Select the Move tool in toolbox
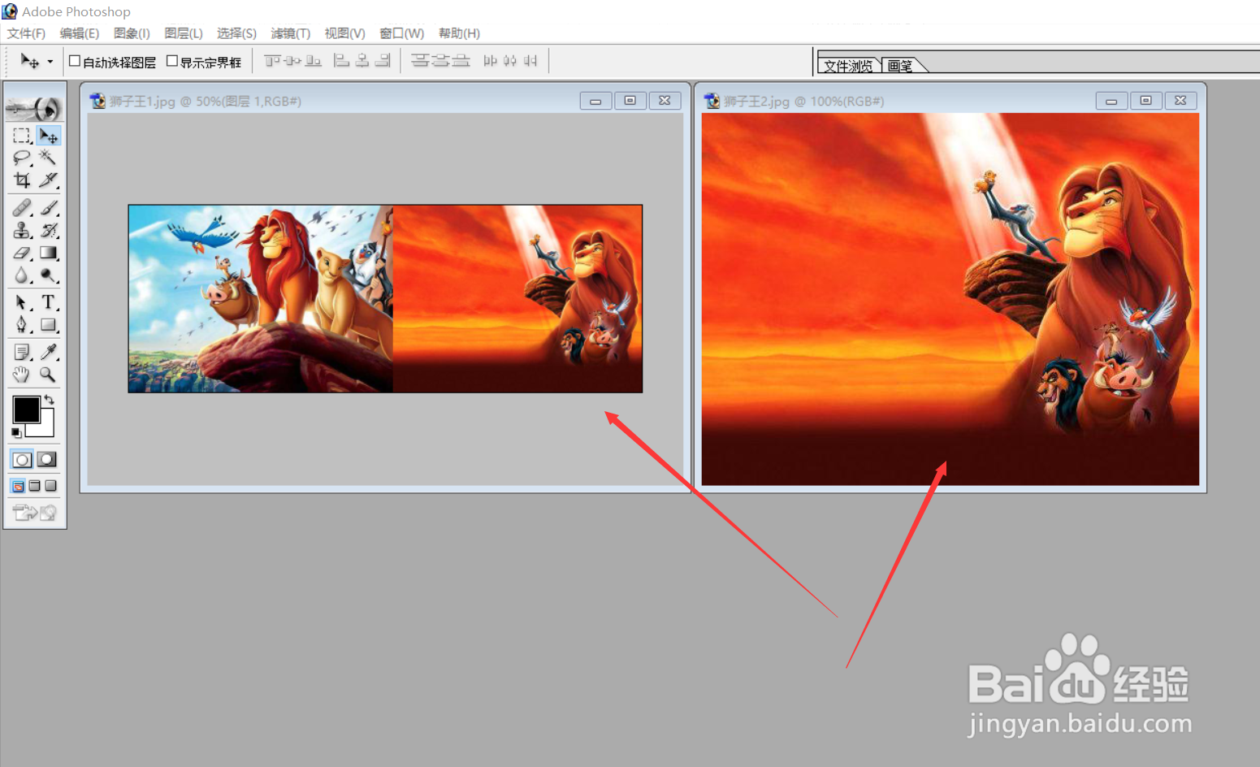 pos(49,135)
